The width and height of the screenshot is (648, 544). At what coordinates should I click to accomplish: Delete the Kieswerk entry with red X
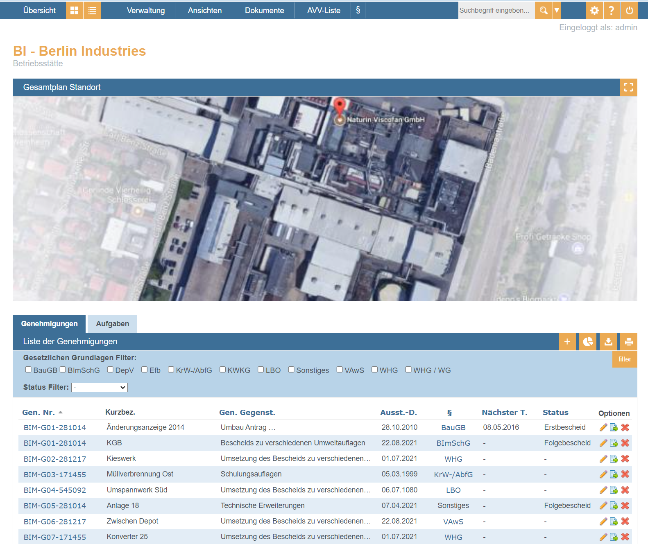[x=625, y=459]
